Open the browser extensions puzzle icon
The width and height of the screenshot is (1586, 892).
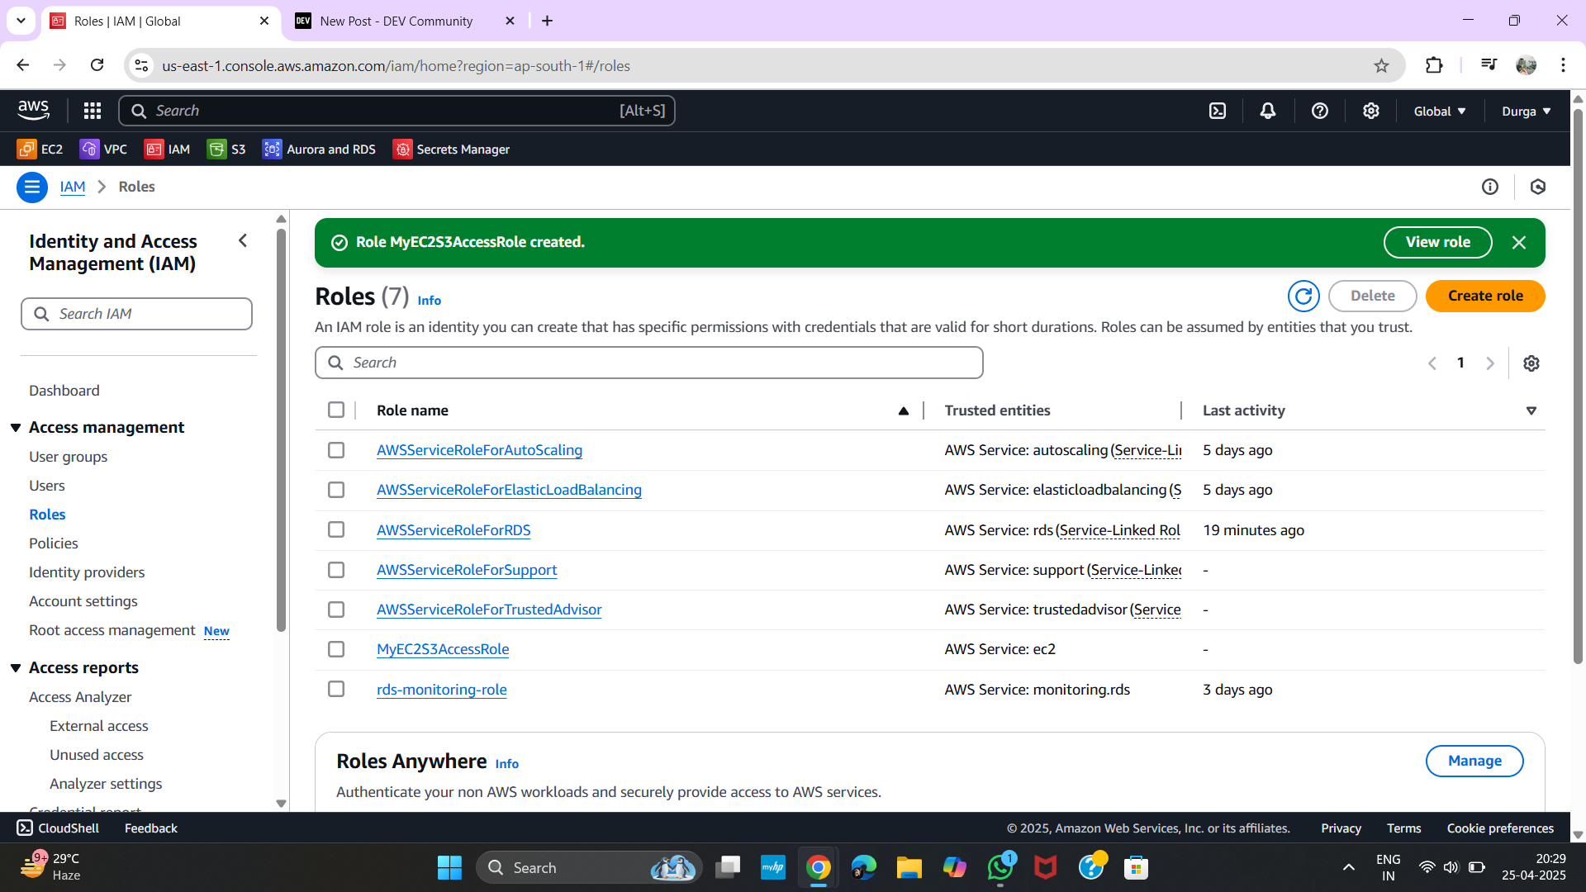(x=1434, y=66)
